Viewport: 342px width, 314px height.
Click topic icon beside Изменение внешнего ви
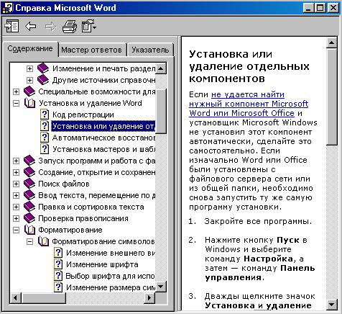pos(58,253)
